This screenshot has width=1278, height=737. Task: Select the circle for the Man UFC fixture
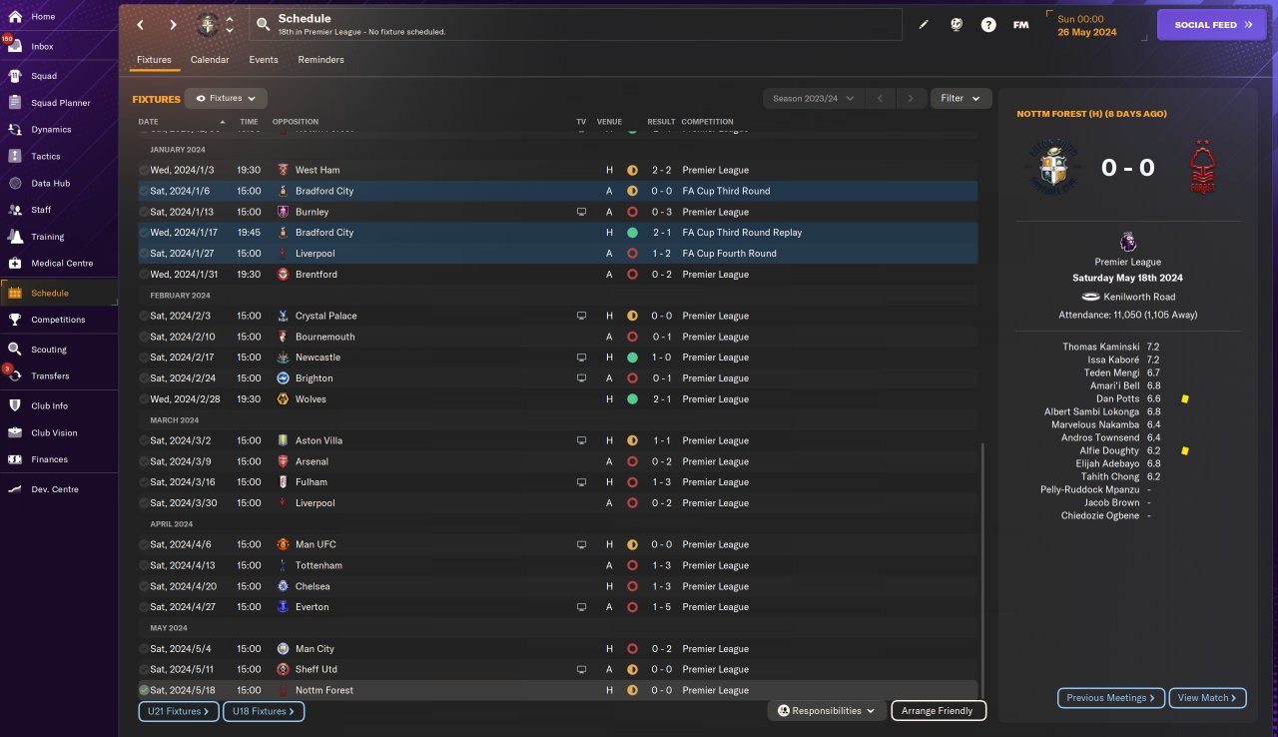[x=144, y=544]
